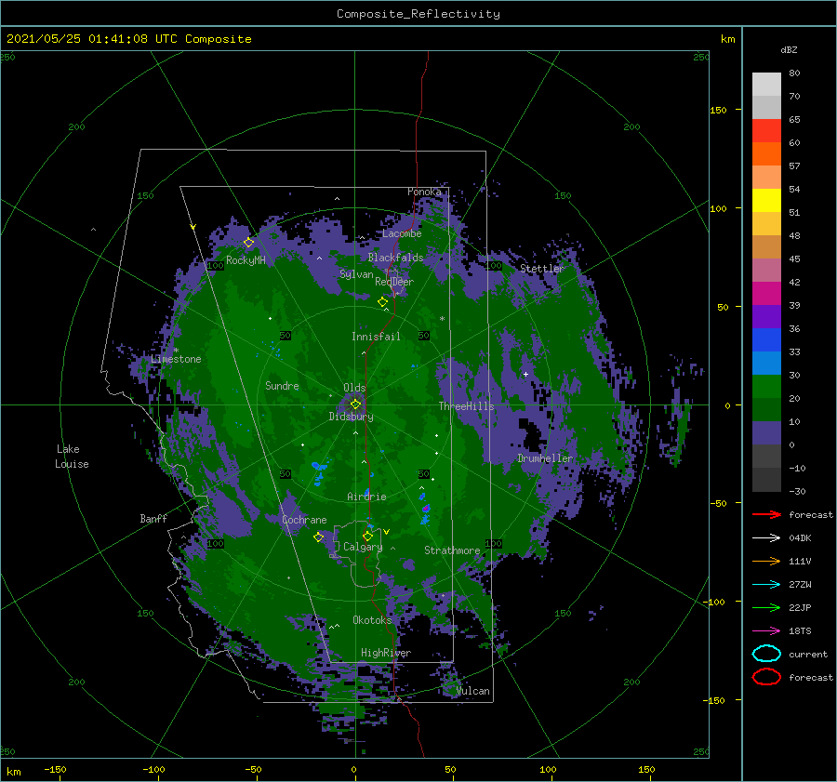Click the green 22JP arrow legend icon
837x782 pixels.
coord(766,607)
